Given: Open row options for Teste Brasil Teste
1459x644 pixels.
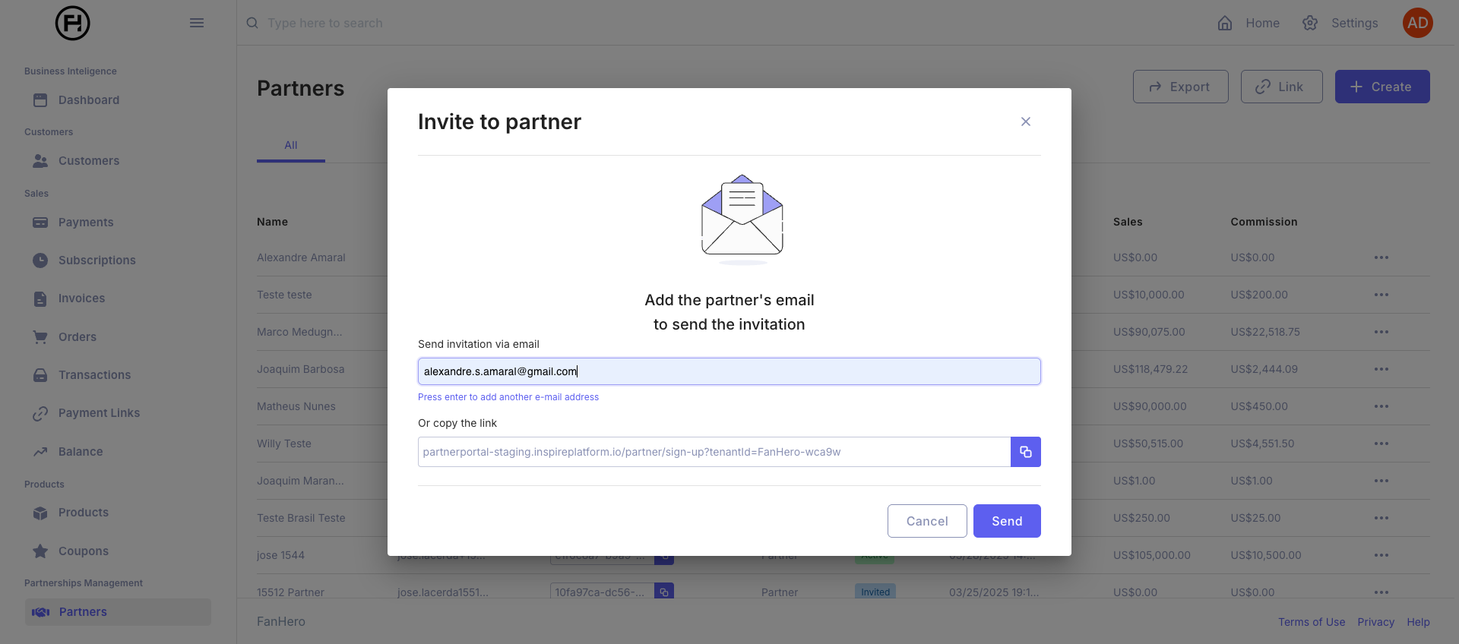Looking at the screenshot, I should pyautogui.click(x=1381, y=518).
